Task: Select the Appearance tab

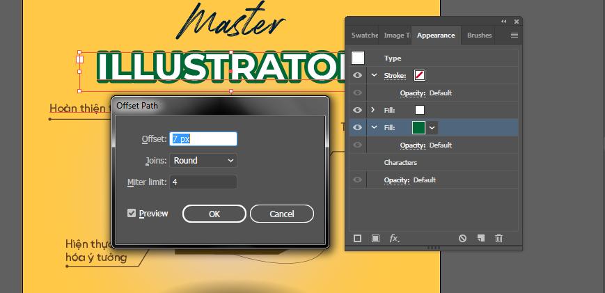Action: (436, 35)
